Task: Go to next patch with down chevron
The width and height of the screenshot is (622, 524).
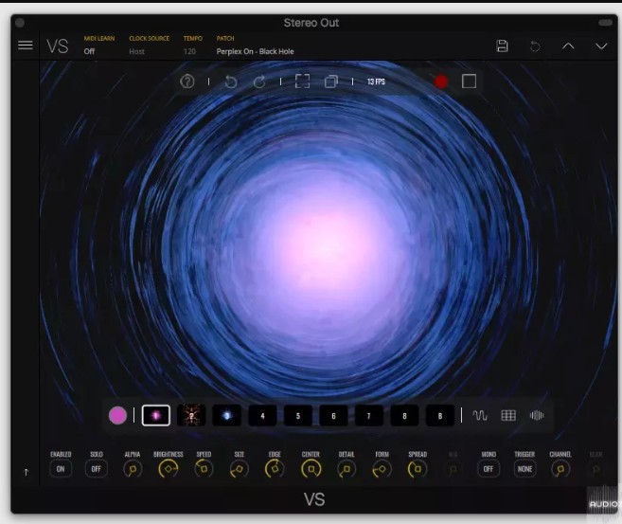Action: [601, 46]
